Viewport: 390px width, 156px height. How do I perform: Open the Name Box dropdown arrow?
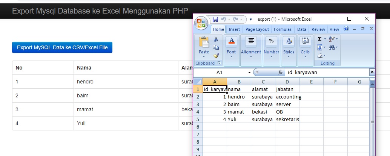(249, 73)
